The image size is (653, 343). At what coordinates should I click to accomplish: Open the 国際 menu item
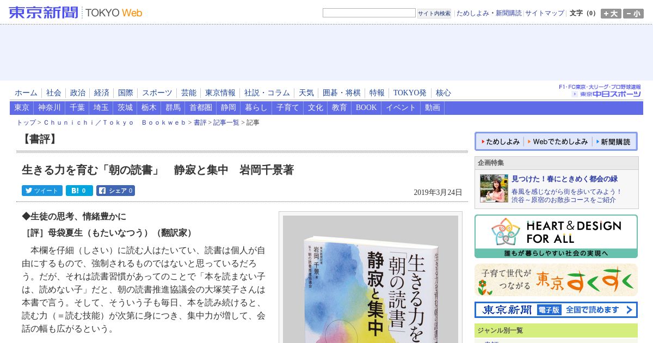coord(126,93)
